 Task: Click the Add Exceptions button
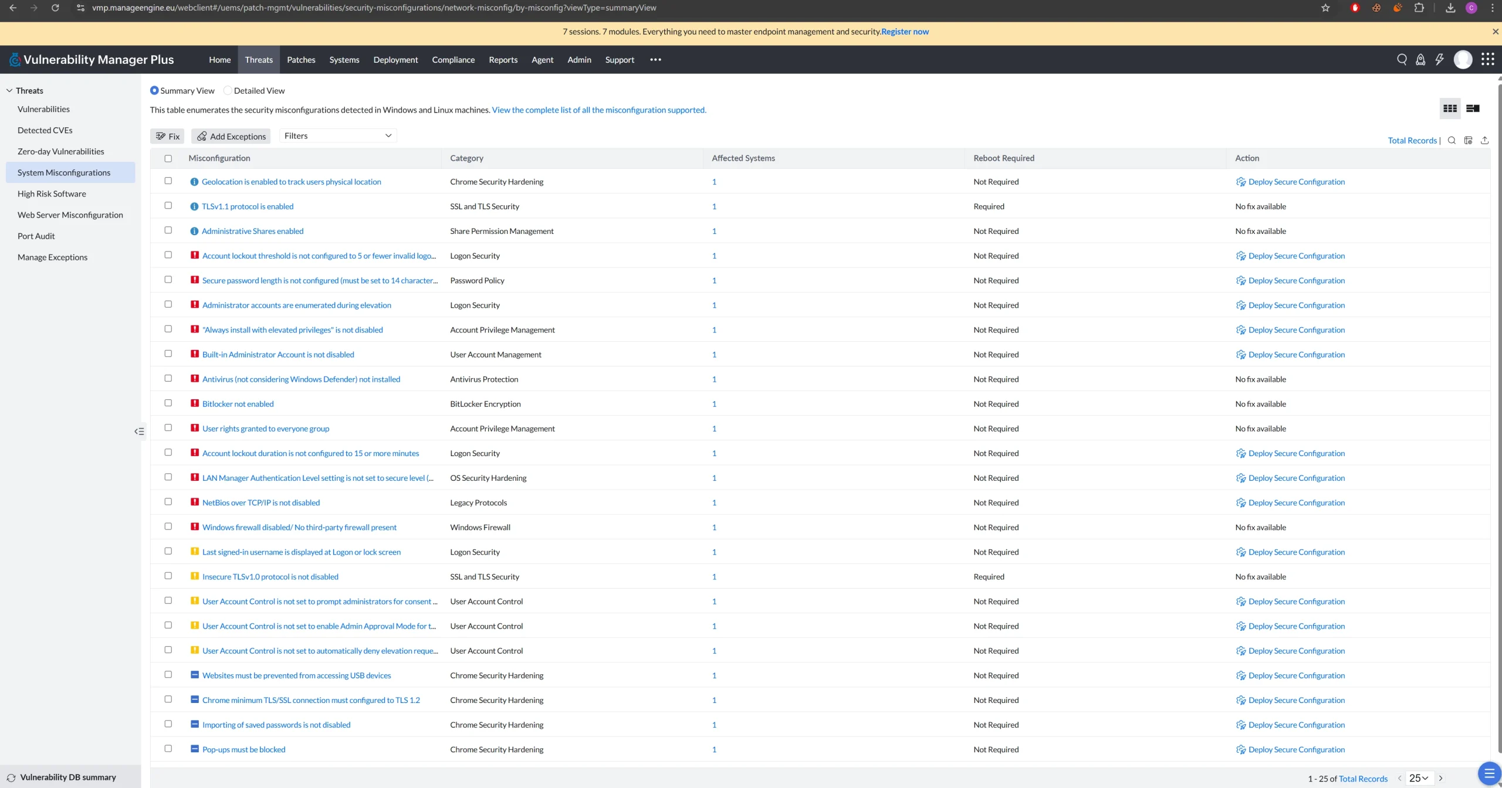pos(231,136)
